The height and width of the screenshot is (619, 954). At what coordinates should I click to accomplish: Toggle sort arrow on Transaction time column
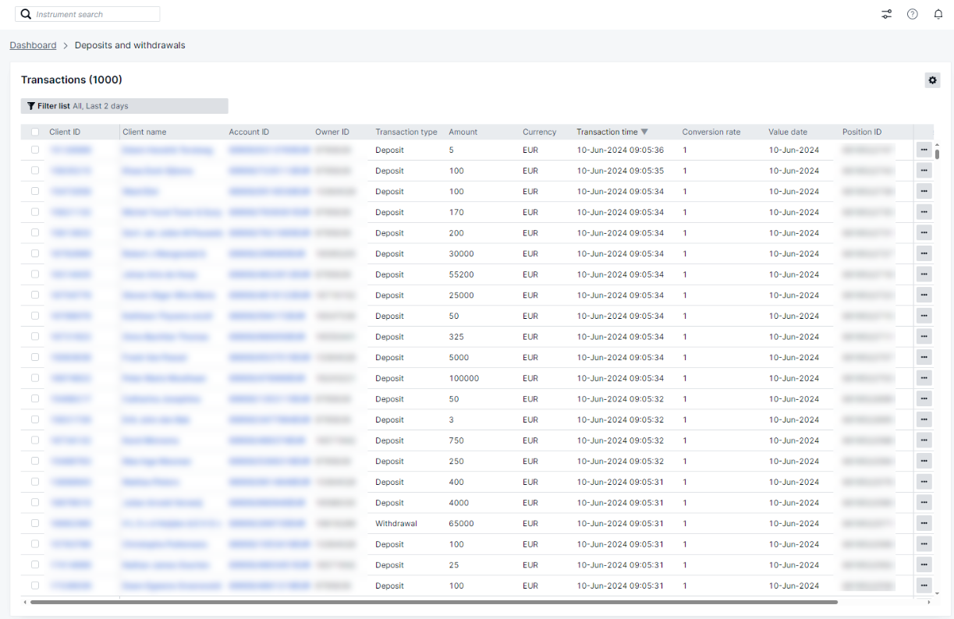pyautogui.click(x=644, y=132)
